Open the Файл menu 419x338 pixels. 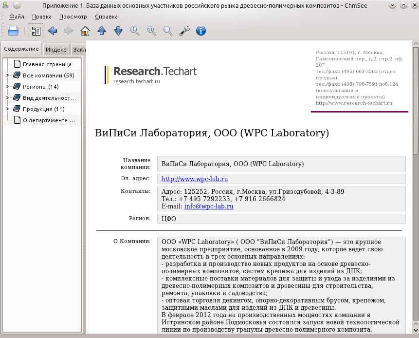pos(17,17)
